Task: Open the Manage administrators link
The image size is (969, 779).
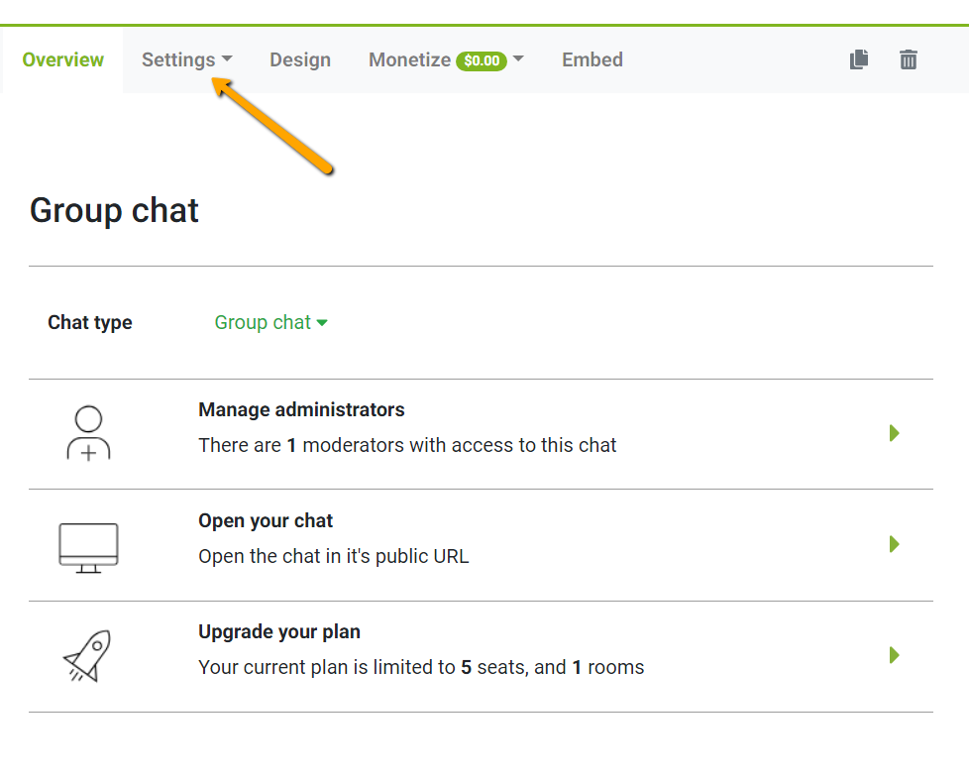Action: 301,409
